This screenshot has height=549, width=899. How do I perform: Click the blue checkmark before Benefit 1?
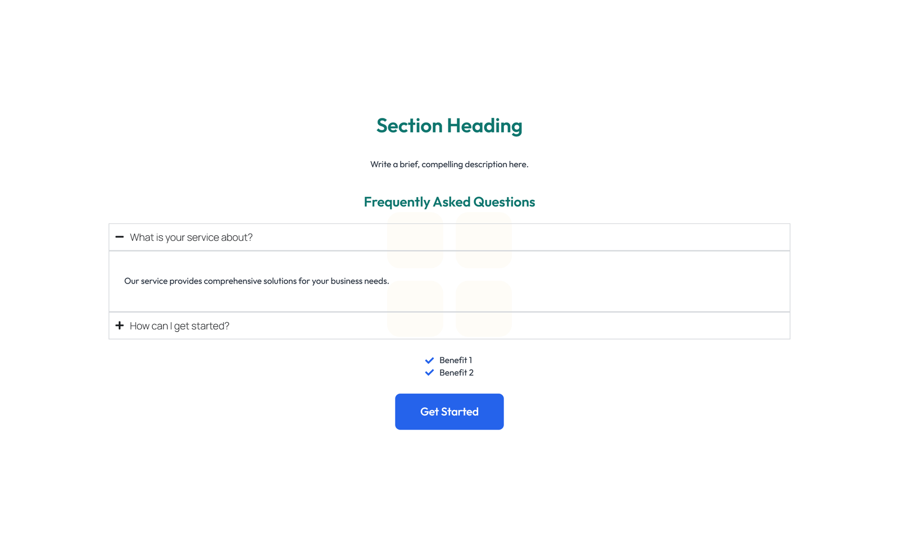[x=430, y=360]
